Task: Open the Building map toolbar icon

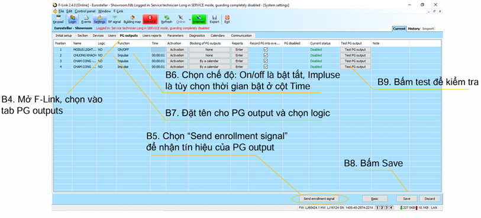Action: (x=132, y=20)
